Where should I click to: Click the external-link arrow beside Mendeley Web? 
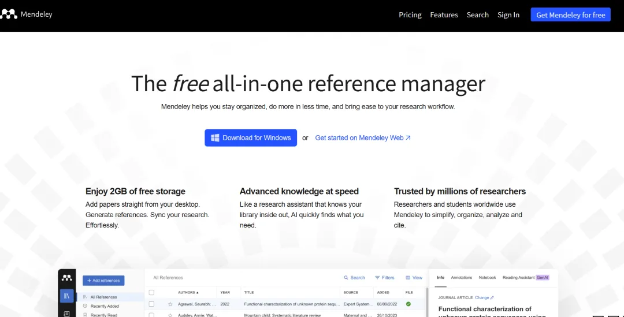coord(408,137)
